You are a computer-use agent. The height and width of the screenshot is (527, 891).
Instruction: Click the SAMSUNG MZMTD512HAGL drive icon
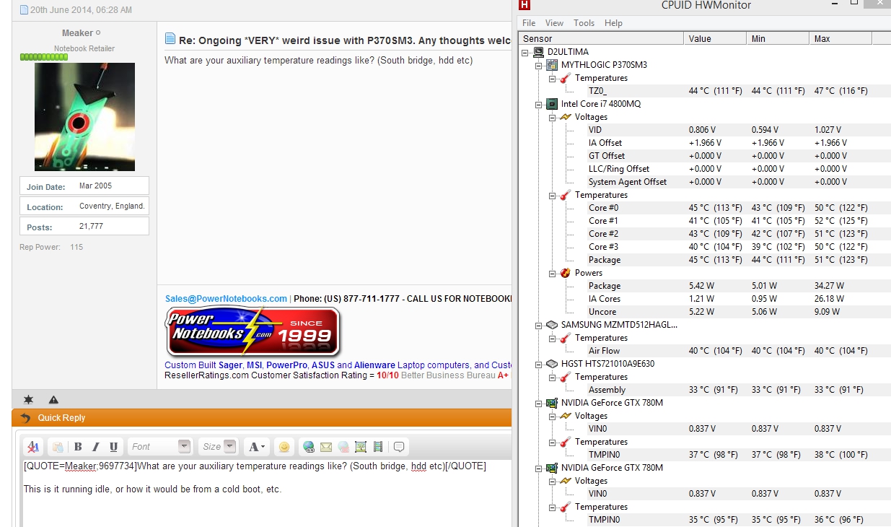coord(552,325)
